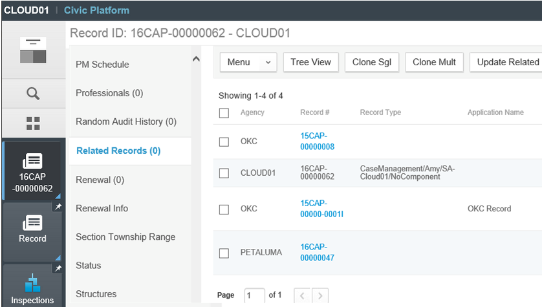Click the search magnifier icon in sidebar
This screenshot has width=542, height=307.
[x=32, y=94]
